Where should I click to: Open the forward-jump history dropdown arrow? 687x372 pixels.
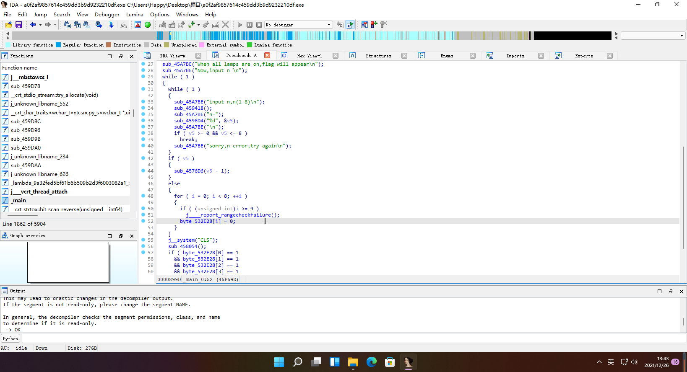pos(55,25)
